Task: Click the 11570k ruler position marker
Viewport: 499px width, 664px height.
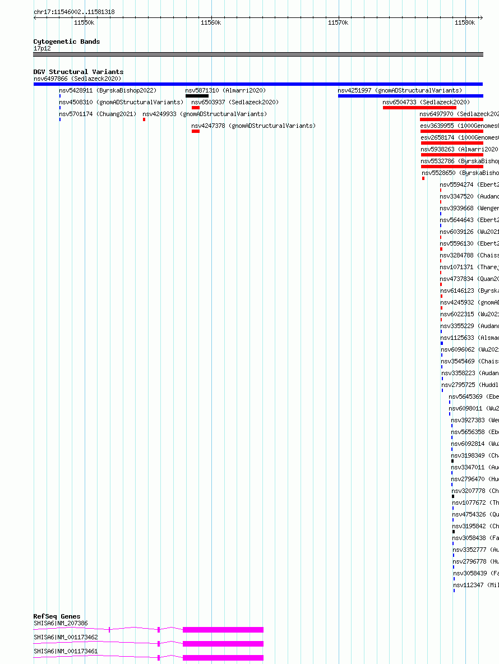Action: pyautogui.click(x=338, y=23)
